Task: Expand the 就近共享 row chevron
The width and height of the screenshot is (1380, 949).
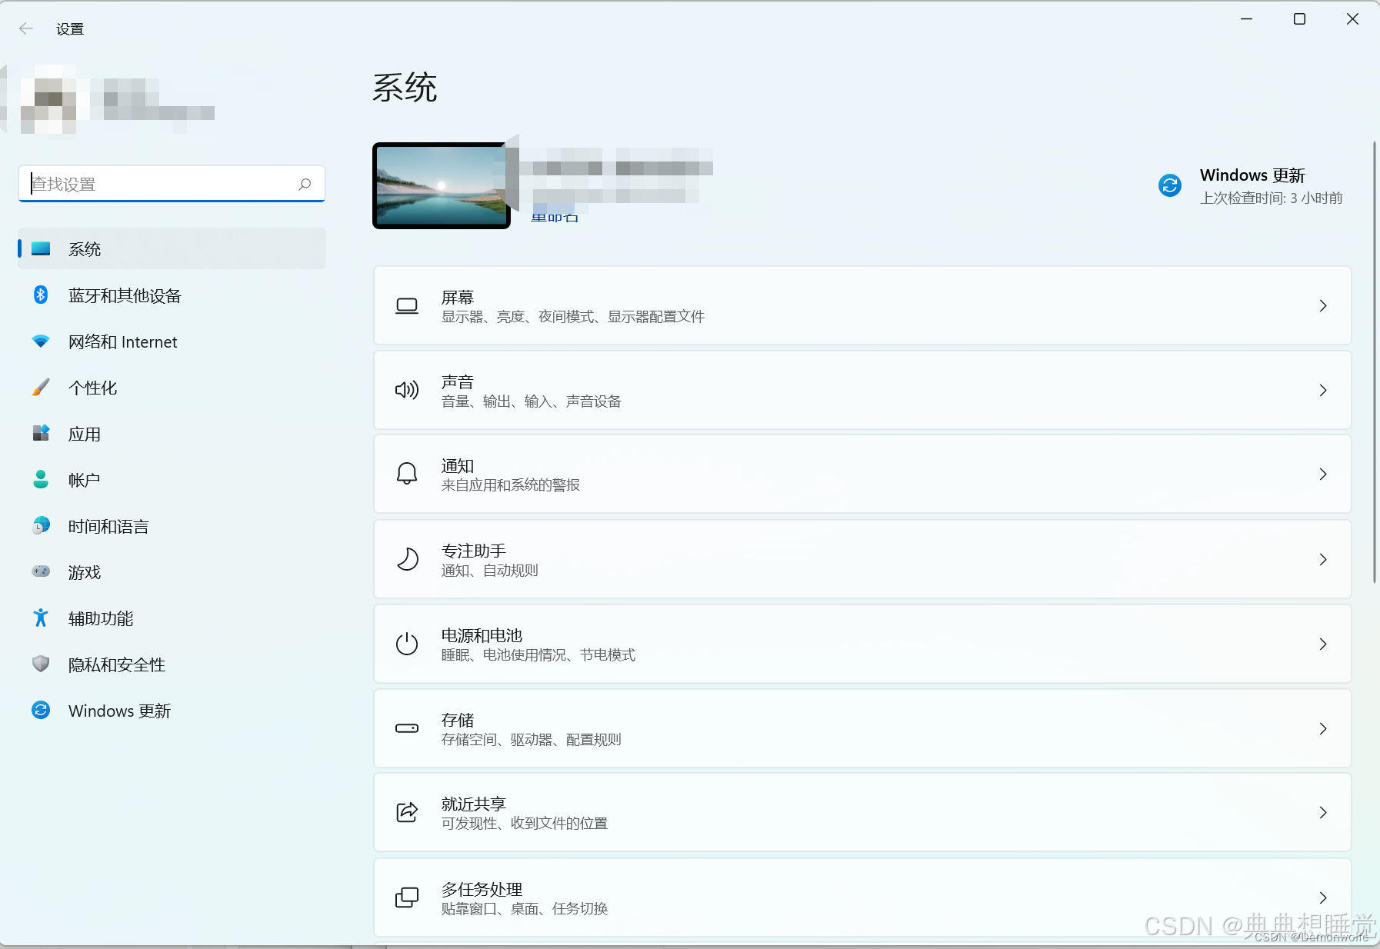Action: (1323, 813)
